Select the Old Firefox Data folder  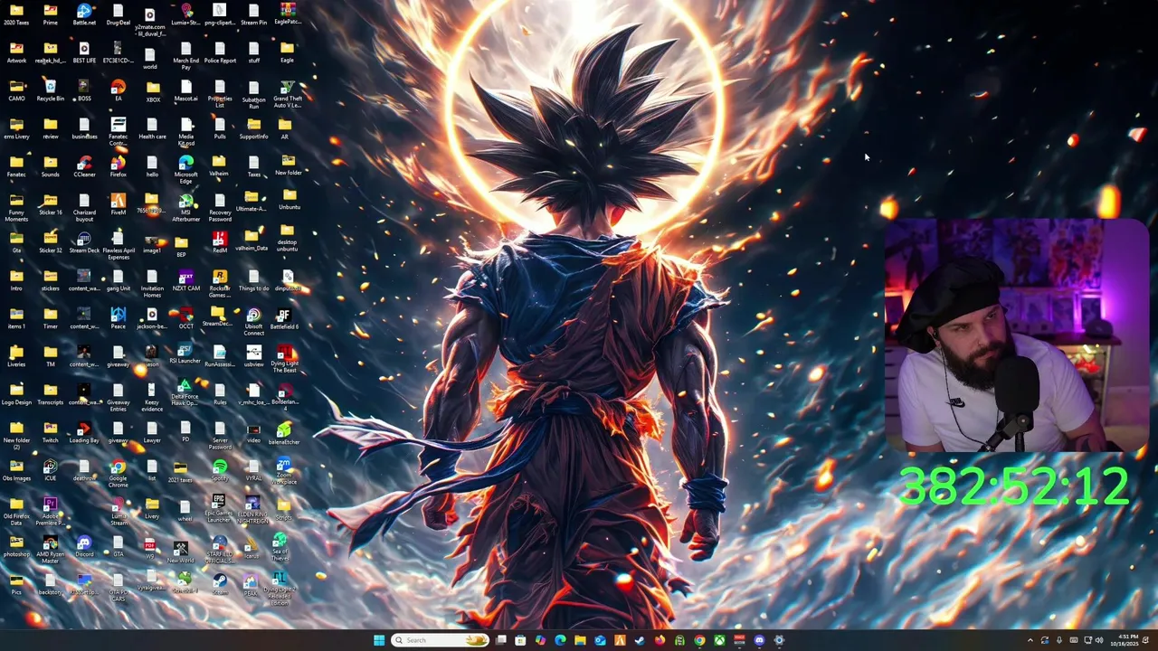(x=16, y=511)
